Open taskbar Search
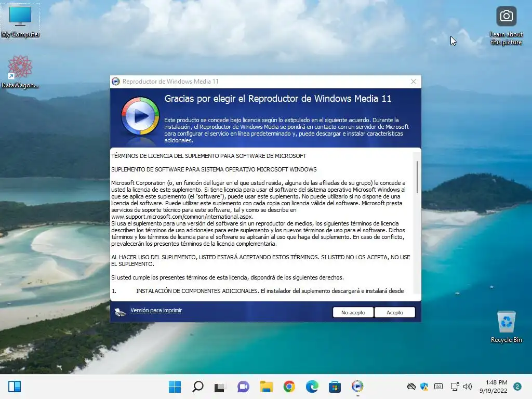532x399 pixels. [198, 387]
